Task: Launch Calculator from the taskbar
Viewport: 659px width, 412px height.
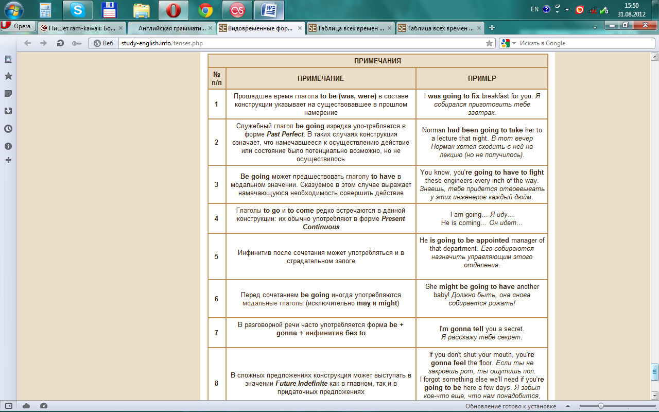Action: tap(46, 10)
